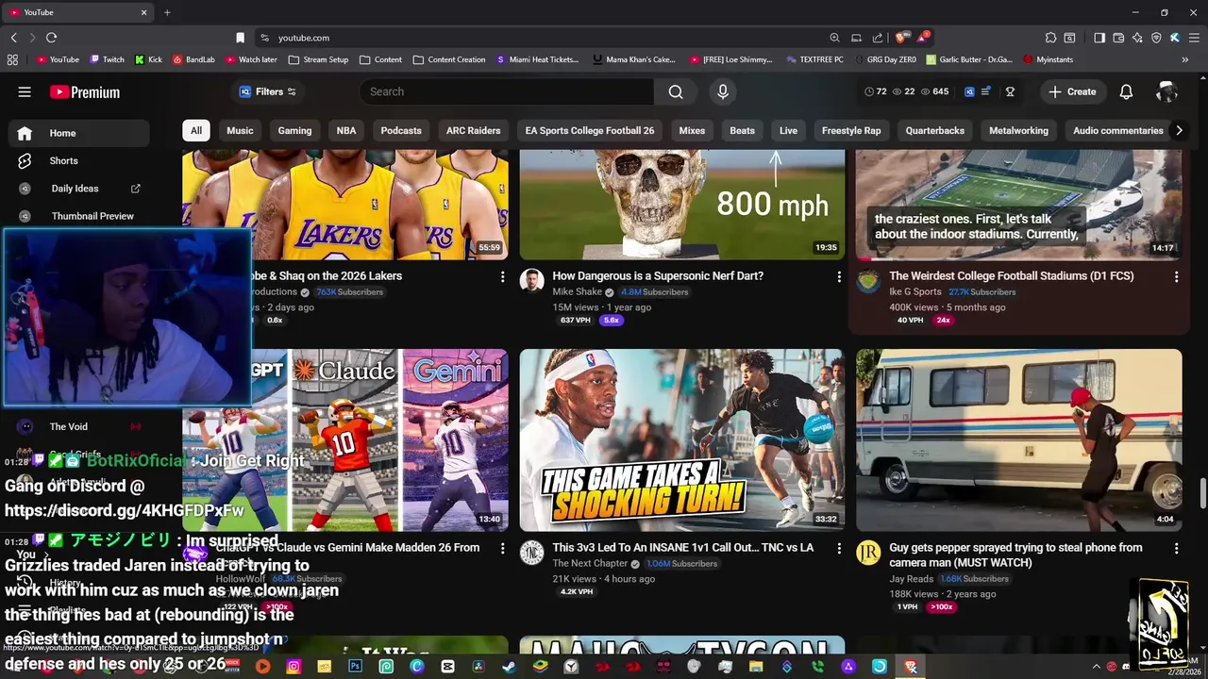1208x679 pixels.
Task: Select the Mixes filter chip
Action: click(x=692, y=130)
